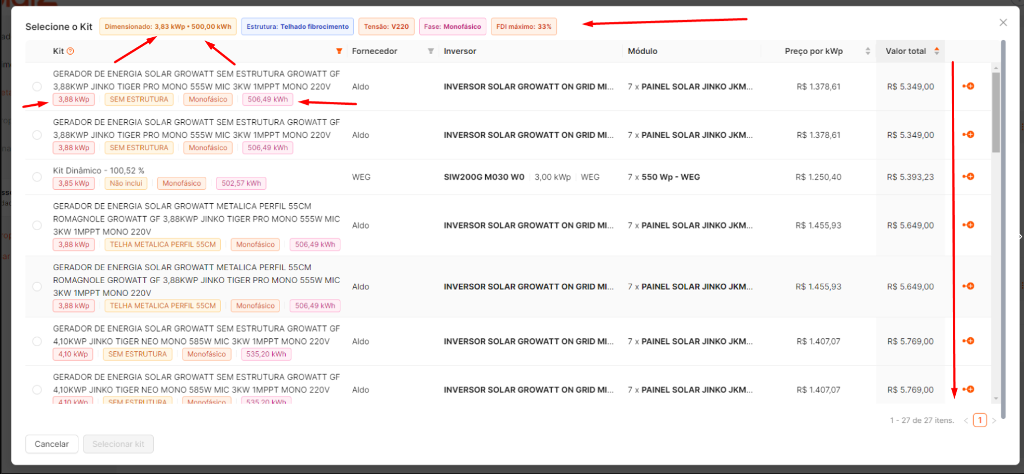Screen dimensions: 1024x474
Task: Open the Fornecedor column filter icon
Action: pos(431,51)
